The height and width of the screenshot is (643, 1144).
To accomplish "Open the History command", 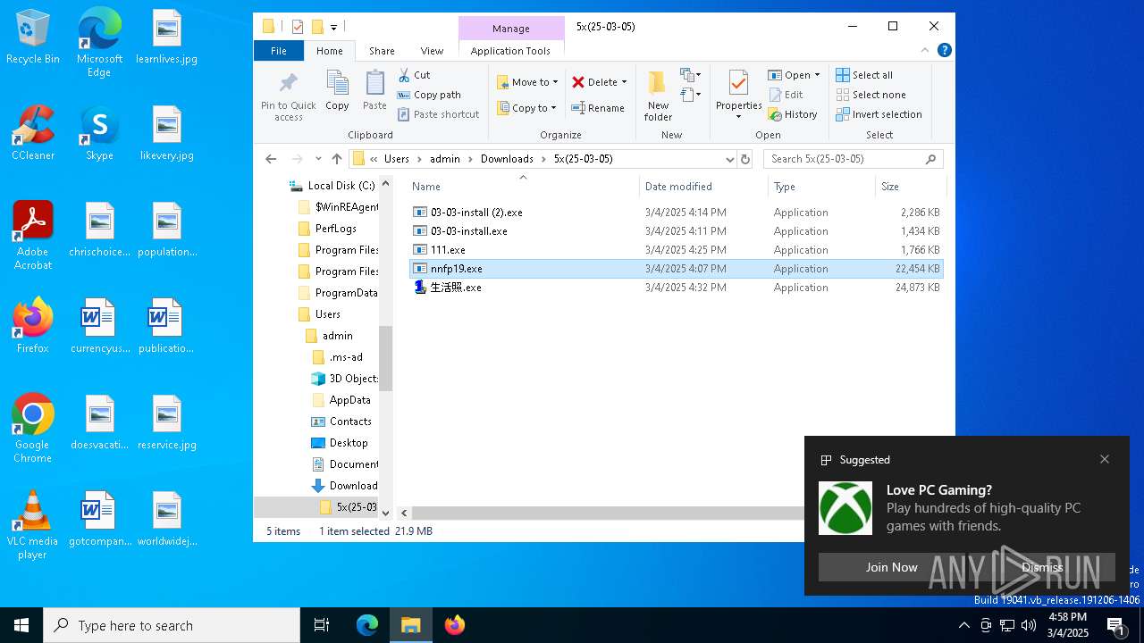I will click(793, 114).
